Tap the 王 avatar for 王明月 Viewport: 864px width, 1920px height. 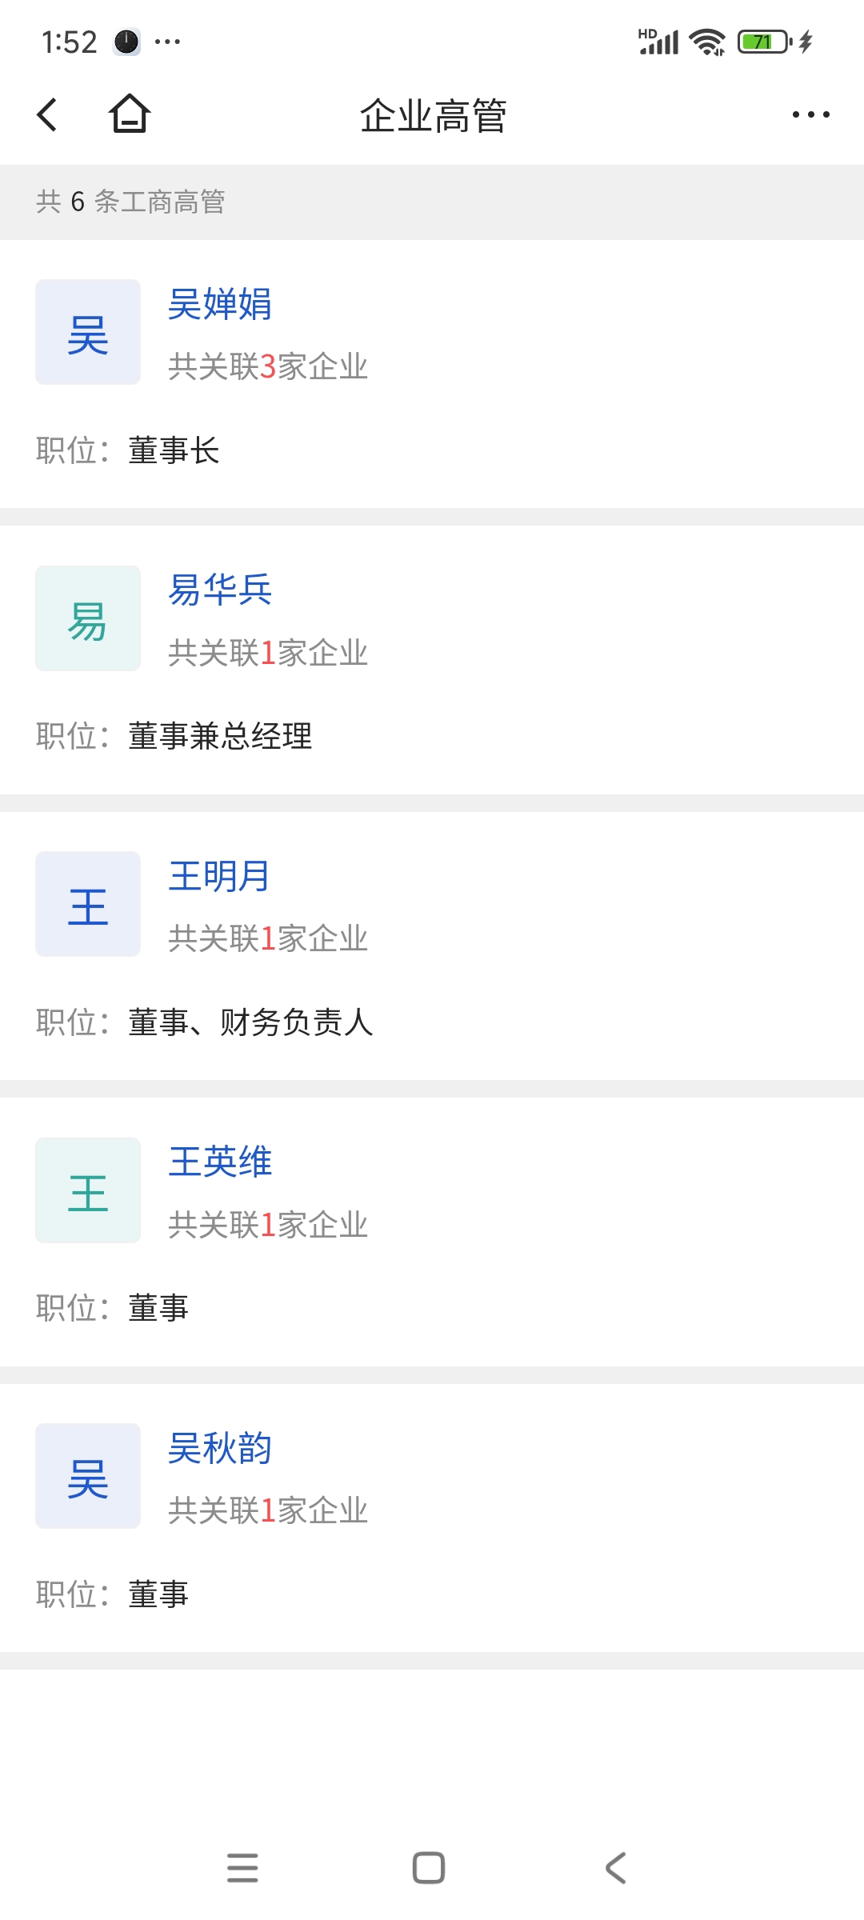88,904
